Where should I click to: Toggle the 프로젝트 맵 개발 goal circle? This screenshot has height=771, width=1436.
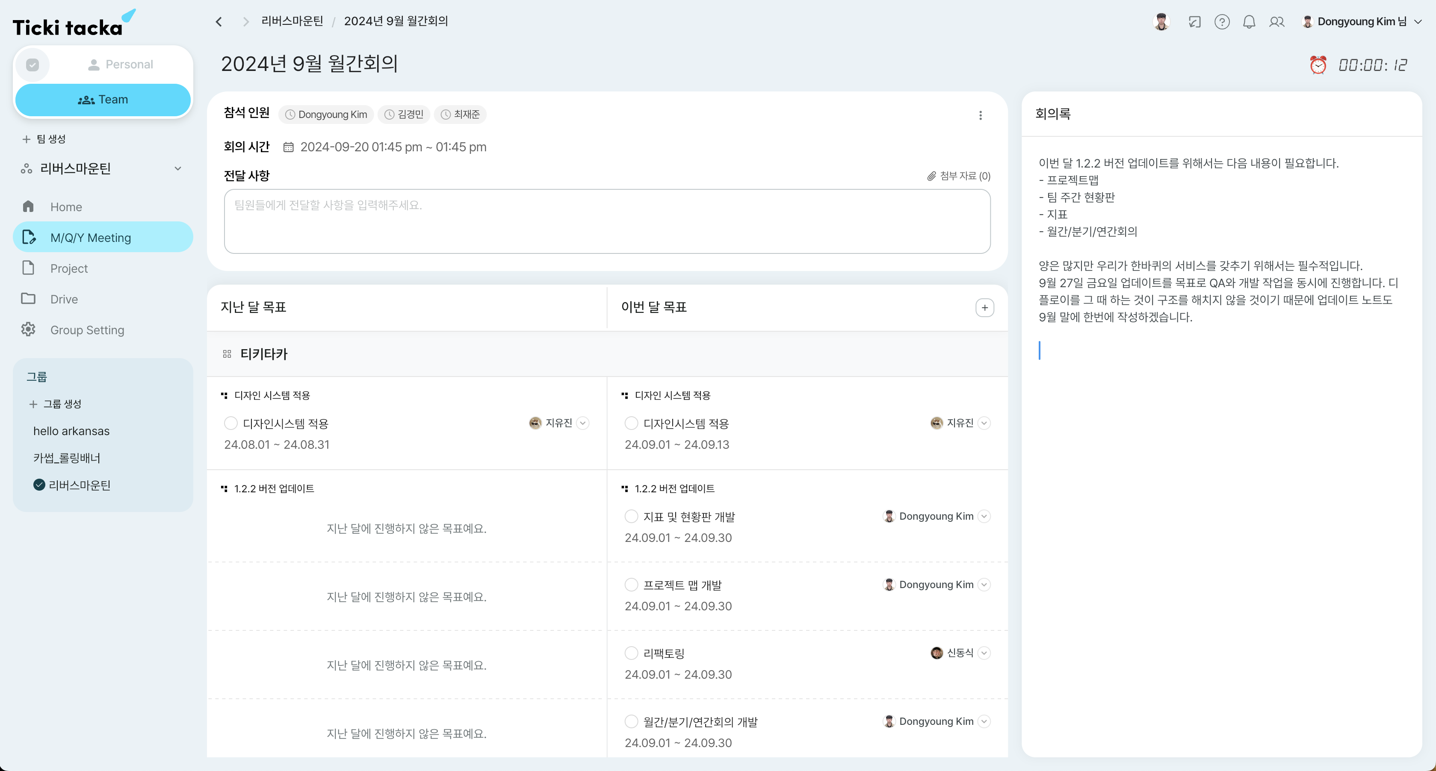click(631, 584)
